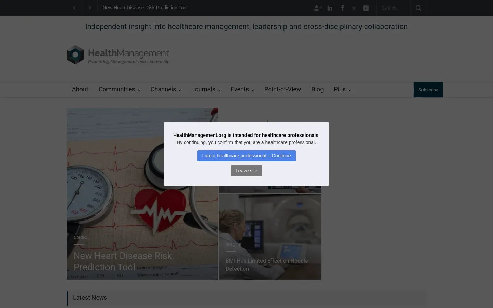Click the previous headline arrow in top bar
This screenshot has height=308, width=493.
[74, 8]
